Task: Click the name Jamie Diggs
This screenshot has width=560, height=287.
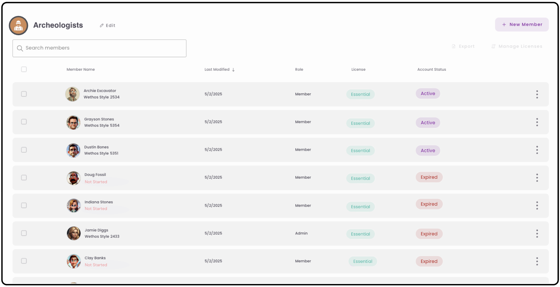Action: click(x=96, y=230)
